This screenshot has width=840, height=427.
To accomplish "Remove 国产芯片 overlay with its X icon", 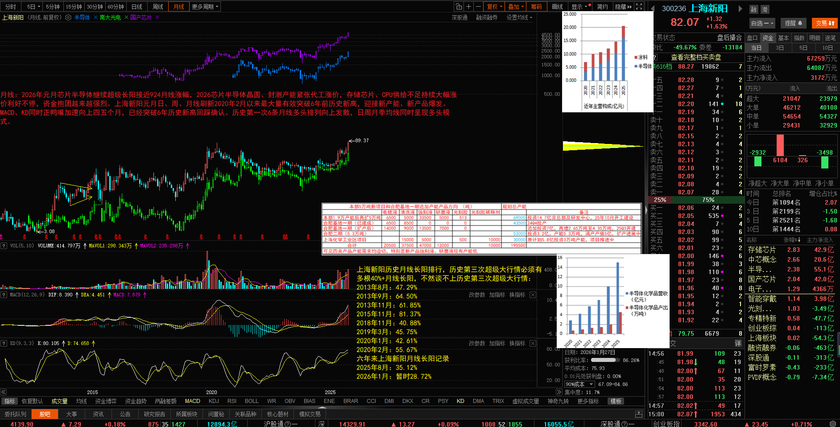I will pyautogui.click(x=157, y=17).
